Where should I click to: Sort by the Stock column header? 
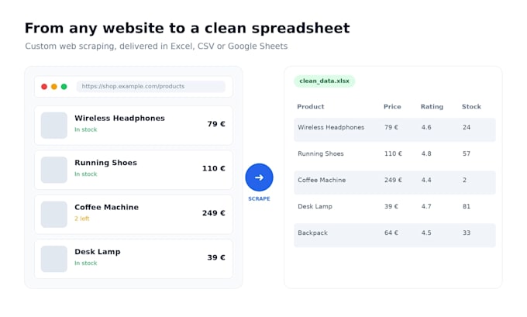471,106
